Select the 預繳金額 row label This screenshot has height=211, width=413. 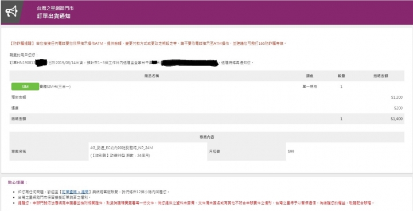(x=18, y=97)
